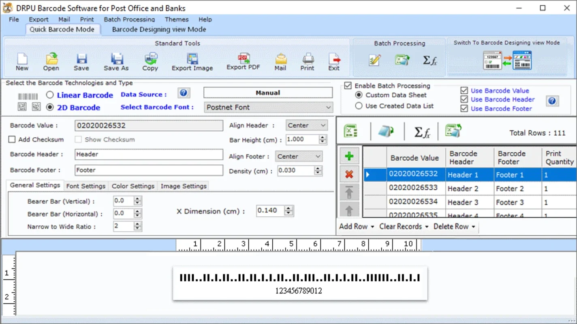Export barcode with the Export PDF icon
The image size is (577, 324).
click(x=244, y=58)
